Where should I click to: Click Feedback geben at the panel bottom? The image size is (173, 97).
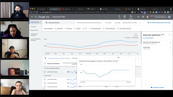158,87
